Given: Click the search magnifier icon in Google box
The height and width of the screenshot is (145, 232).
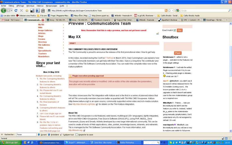Looking at the screenshot, I should click(x=229, y=10).
